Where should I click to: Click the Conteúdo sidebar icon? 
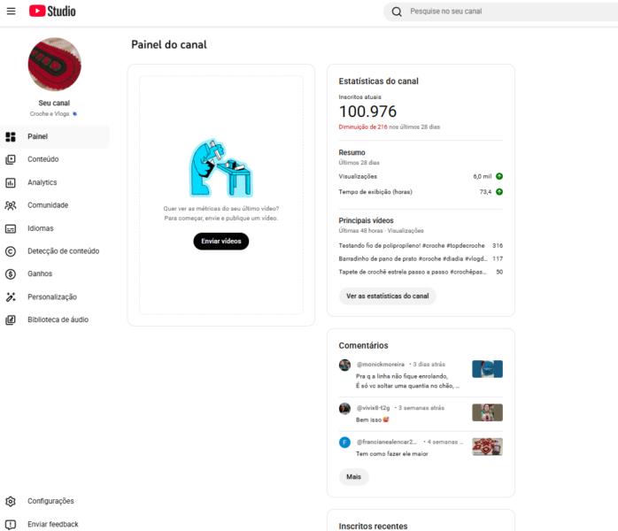[x=11, y=159]
